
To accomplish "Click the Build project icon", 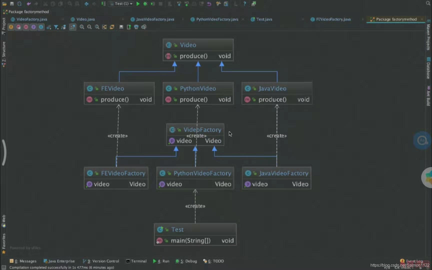I will 103,4.
